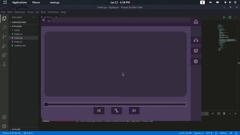Open feedback icon in status bar
The height and width of the screenshot is (135, 240).
coord(231,133)
